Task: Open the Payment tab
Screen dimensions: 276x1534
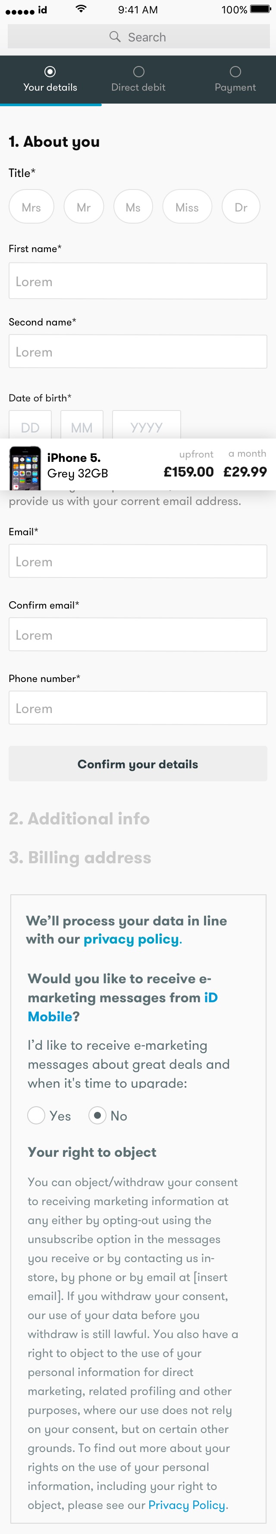Action: pos(235,80)
